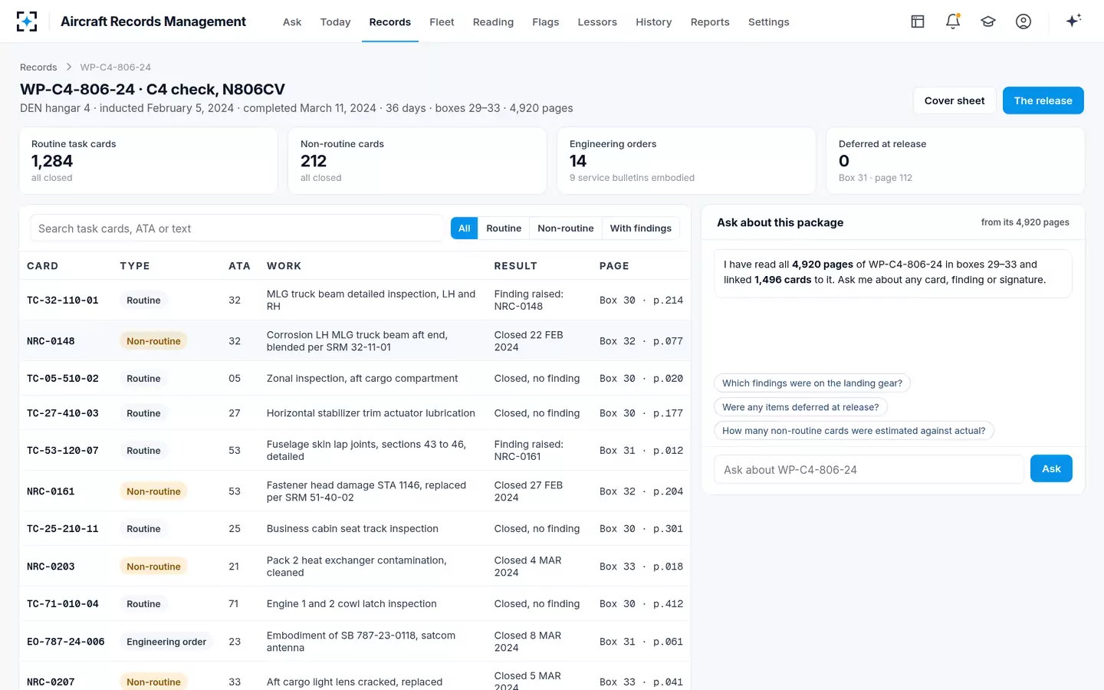Screen dimensions: 1104x690
Task: Ask about non-routine cards estimated against actual
Action: point(853,431)
